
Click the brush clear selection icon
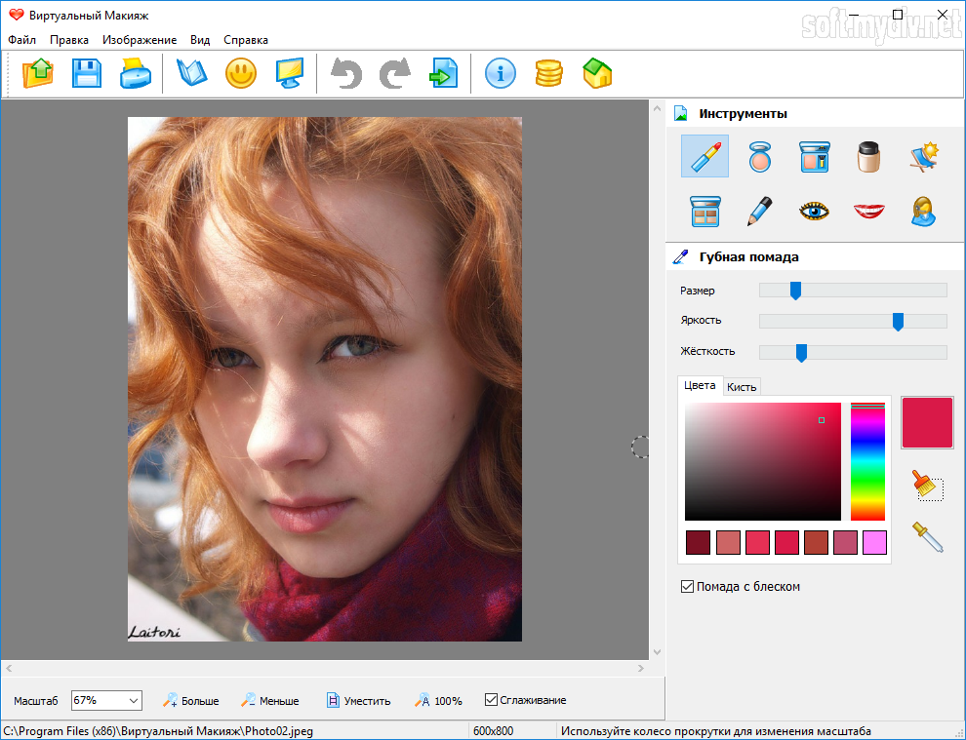pyautogui.click(x=927, y=486)
